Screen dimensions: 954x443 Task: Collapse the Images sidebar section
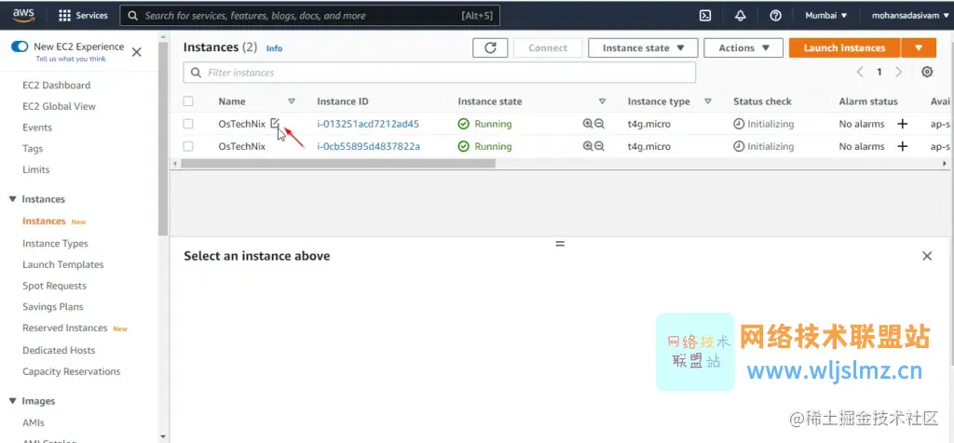(x=13, y=401)
